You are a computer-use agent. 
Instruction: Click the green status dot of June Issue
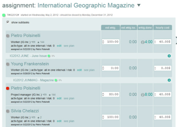click(x=49, y=56)
